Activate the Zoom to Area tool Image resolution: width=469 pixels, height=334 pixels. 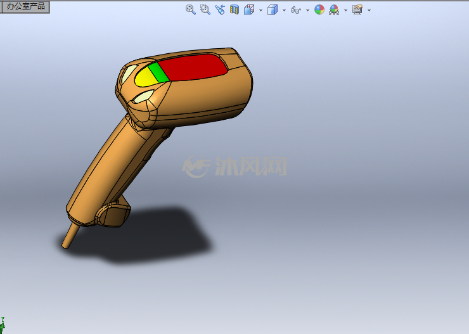click(x=205, y=10)
